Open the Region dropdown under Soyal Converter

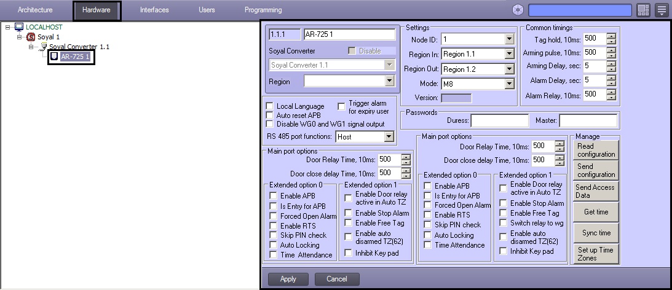[x=389, y=81]
